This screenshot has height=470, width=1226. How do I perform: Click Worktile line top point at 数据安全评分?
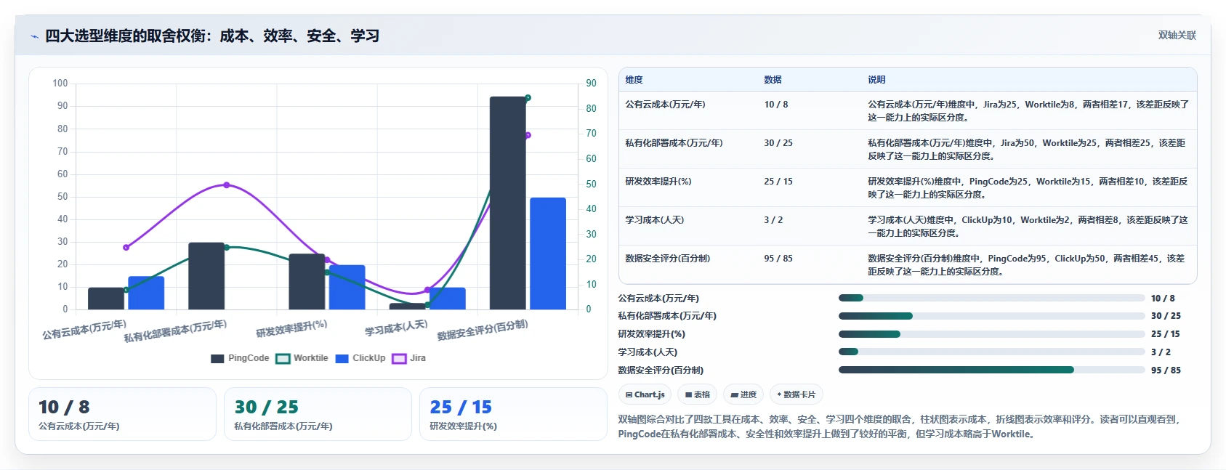pyautogui.click(x=528, y=97)
